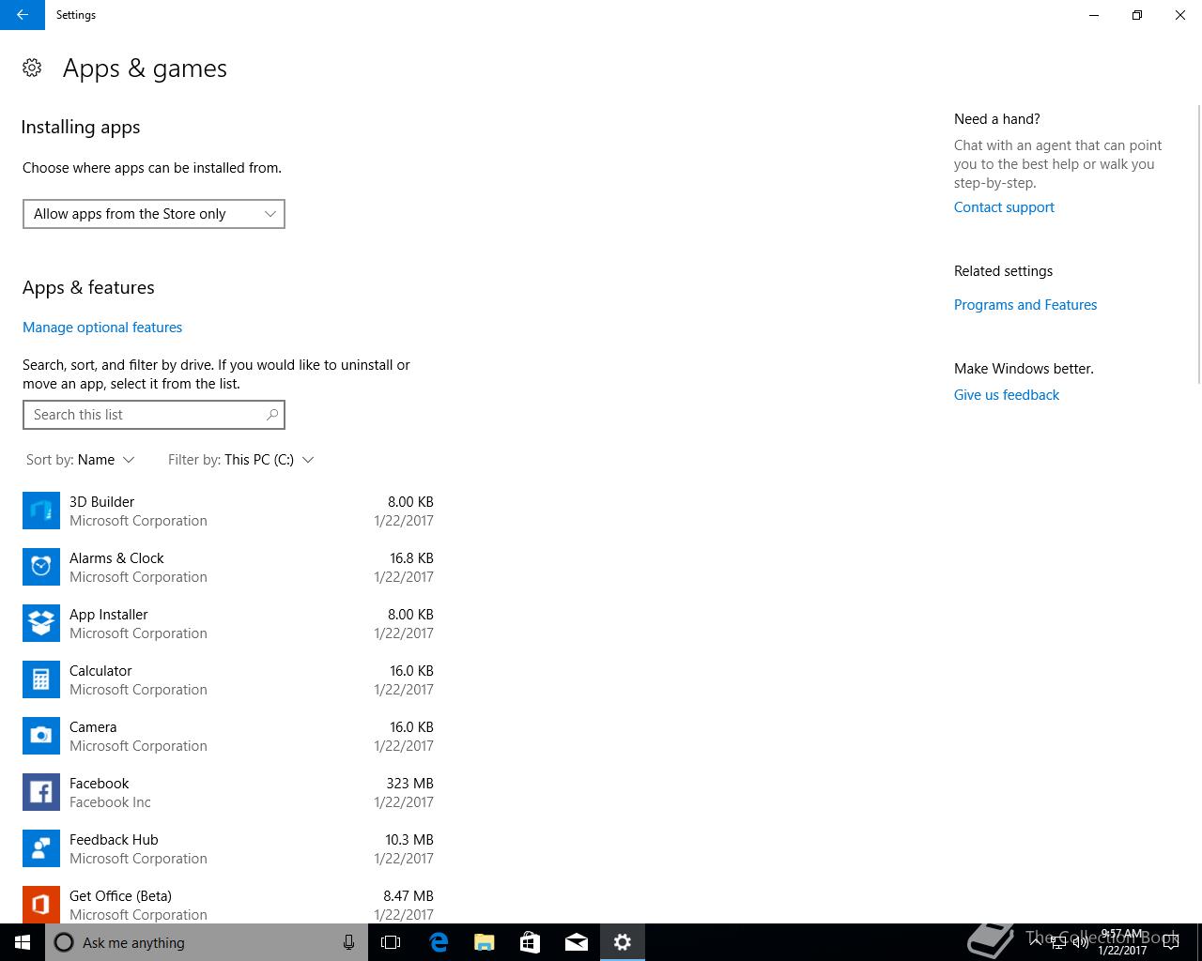This screenshot has height=961, width=1202.
Task: Select the Alarms & Clock name text
Action: [116, 558]
